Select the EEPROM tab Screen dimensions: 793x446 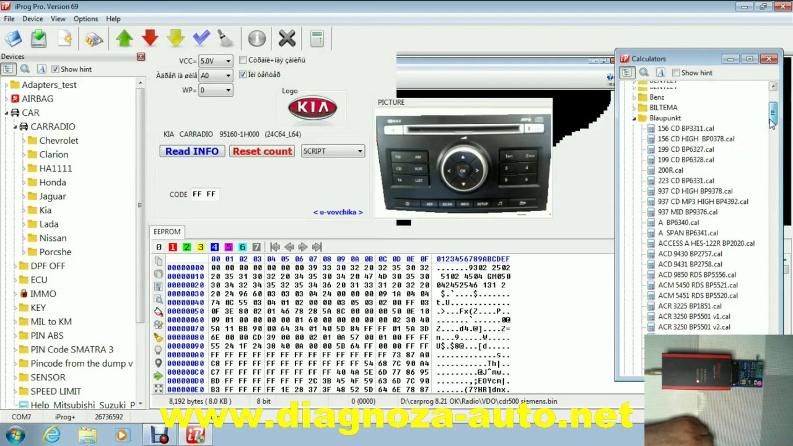click(167, 232)
